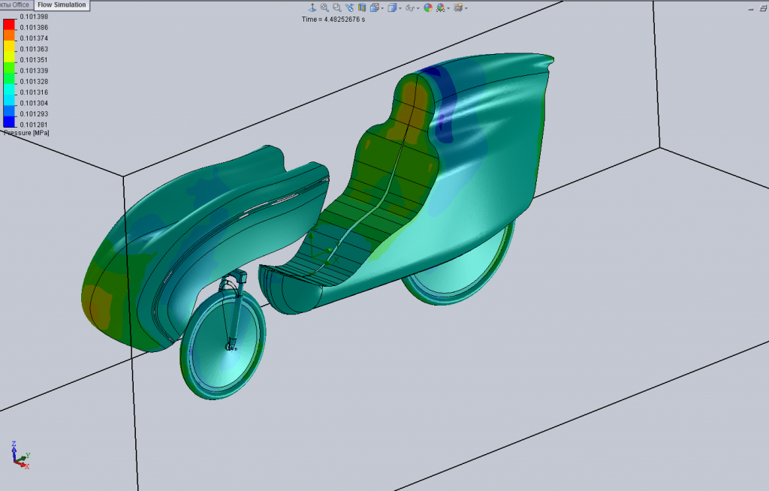Restore down the document window
The width and height of the screenshot is (769, 491).
point(763,8)
